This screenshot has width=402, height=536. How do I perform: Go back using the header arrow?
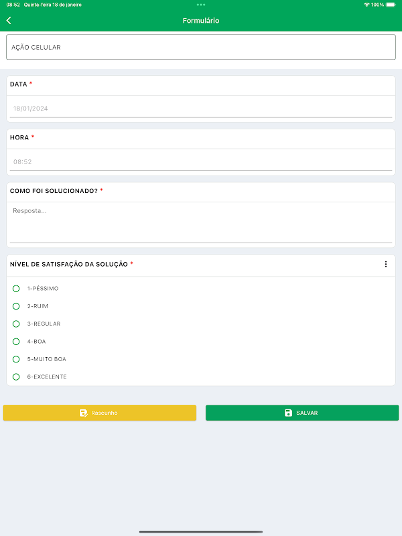[9, 21]
